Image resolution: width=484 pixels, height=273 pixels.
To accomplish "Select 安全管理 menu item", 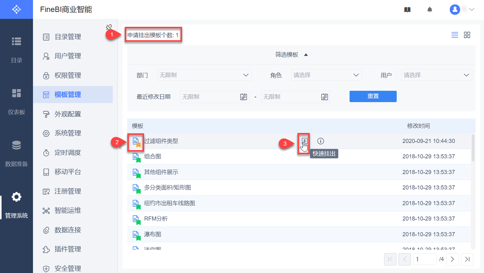I will click(73, 268).
